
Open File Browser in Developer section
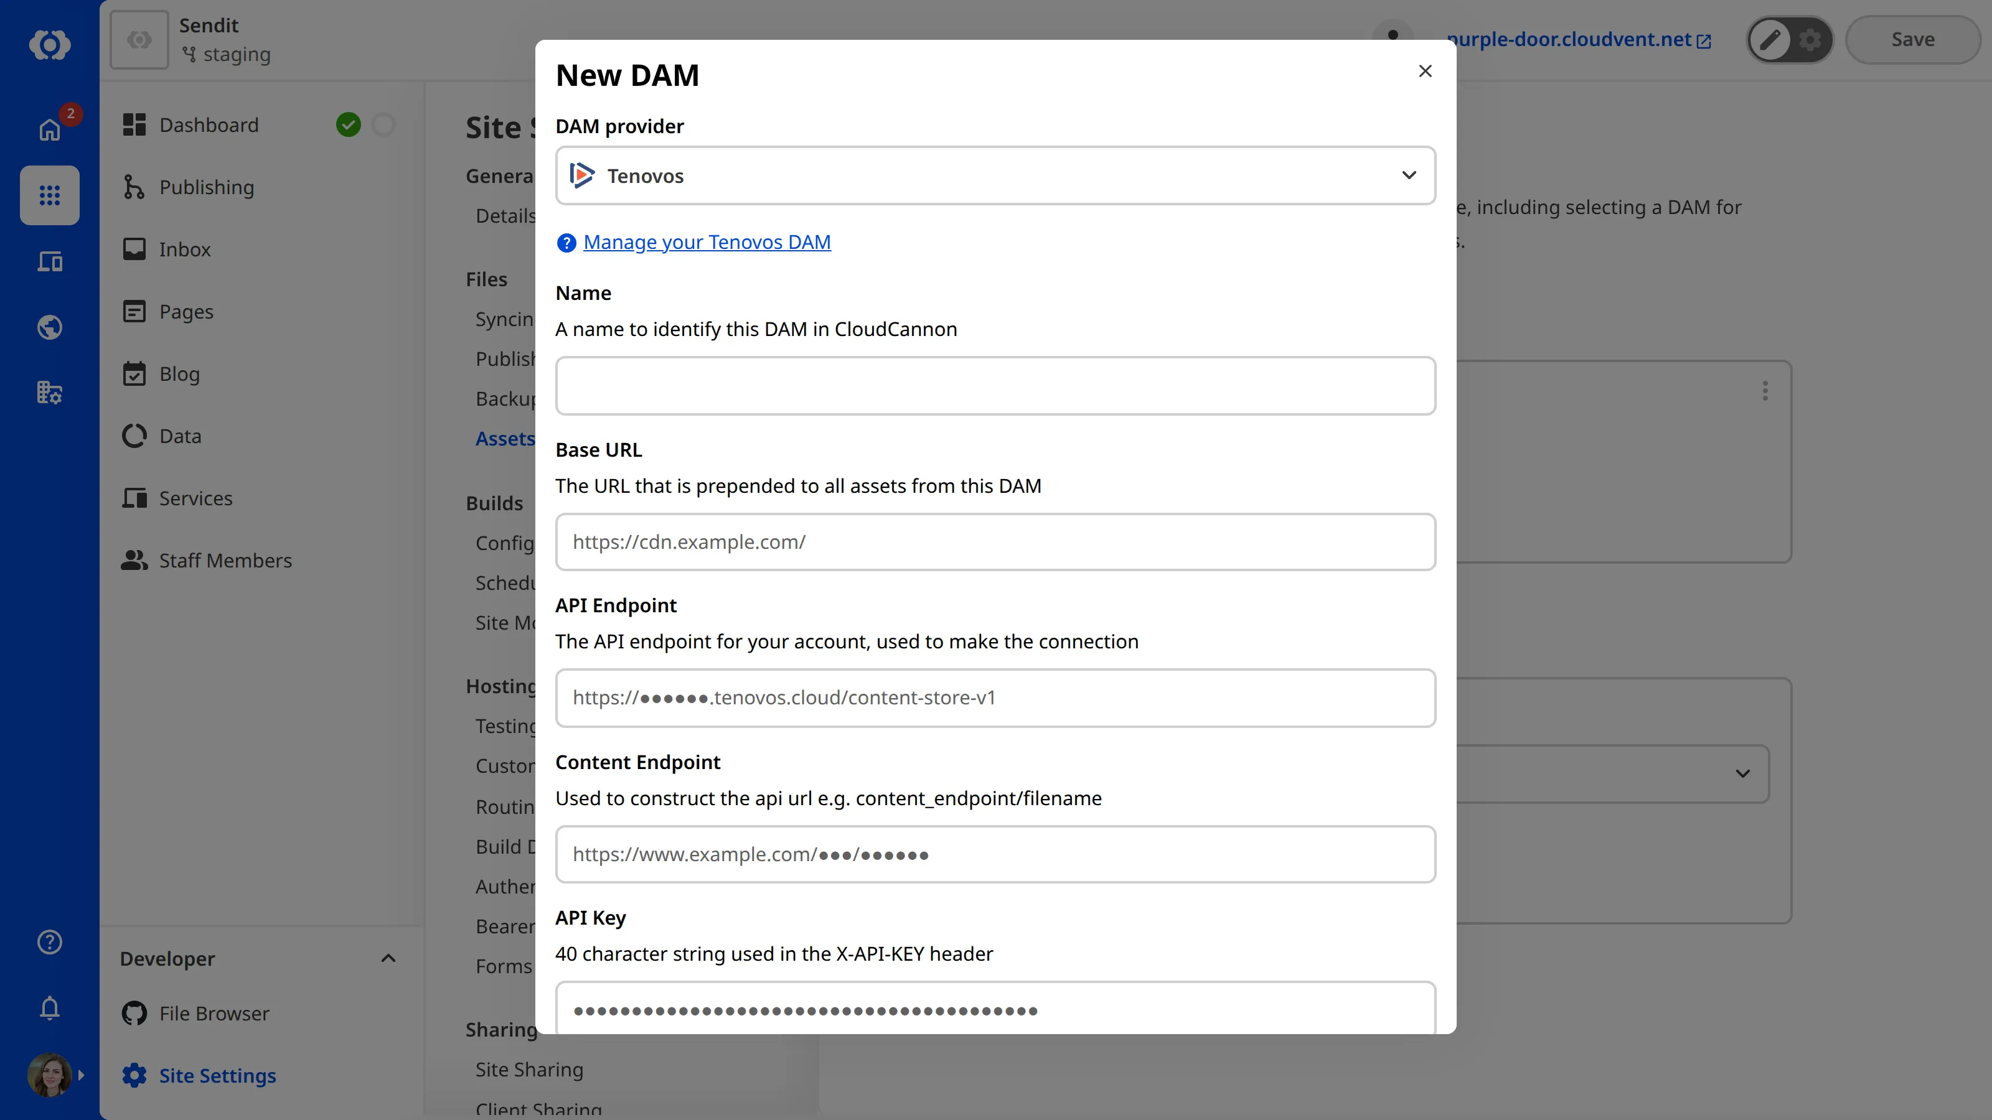pos(214,1014)
